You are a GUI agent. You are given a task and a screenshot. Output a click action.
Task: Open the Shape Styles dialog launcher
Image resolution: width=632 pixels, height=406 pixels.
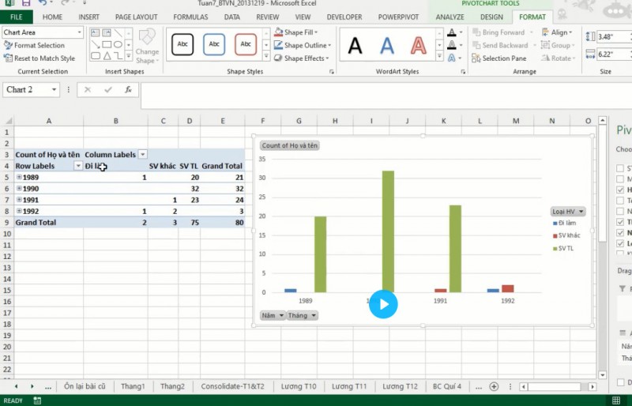pos(331,72)
